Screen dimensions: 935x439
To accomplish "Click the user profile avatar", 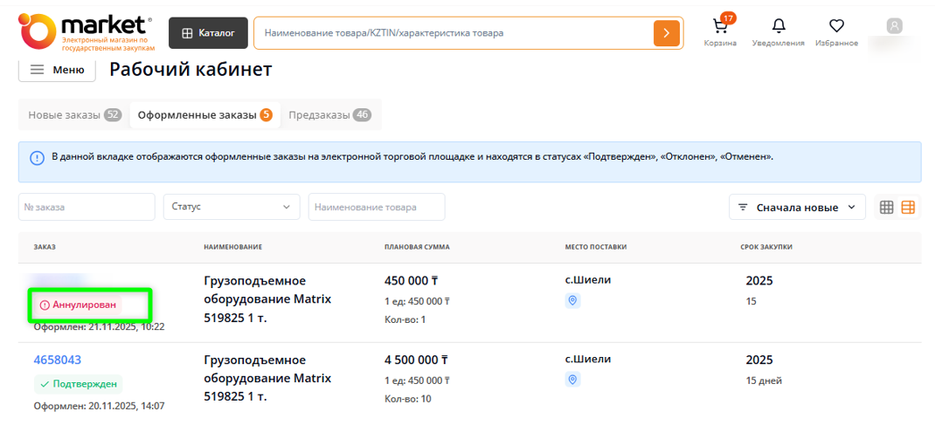I will coord(894,26).
